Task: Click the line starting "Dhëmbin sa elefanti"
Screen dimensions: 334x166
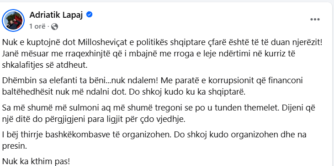Action: tap(153, 80)
